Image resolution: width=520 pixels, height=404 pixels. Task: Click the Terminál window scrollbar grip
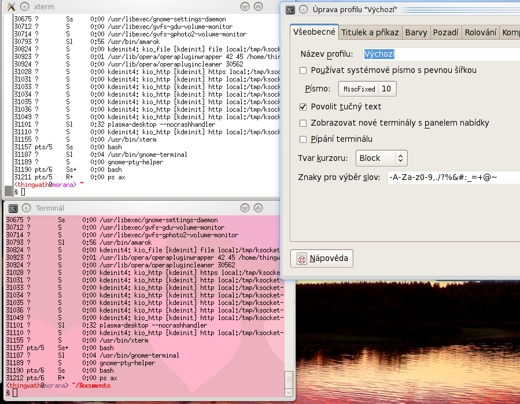[289, 380]
